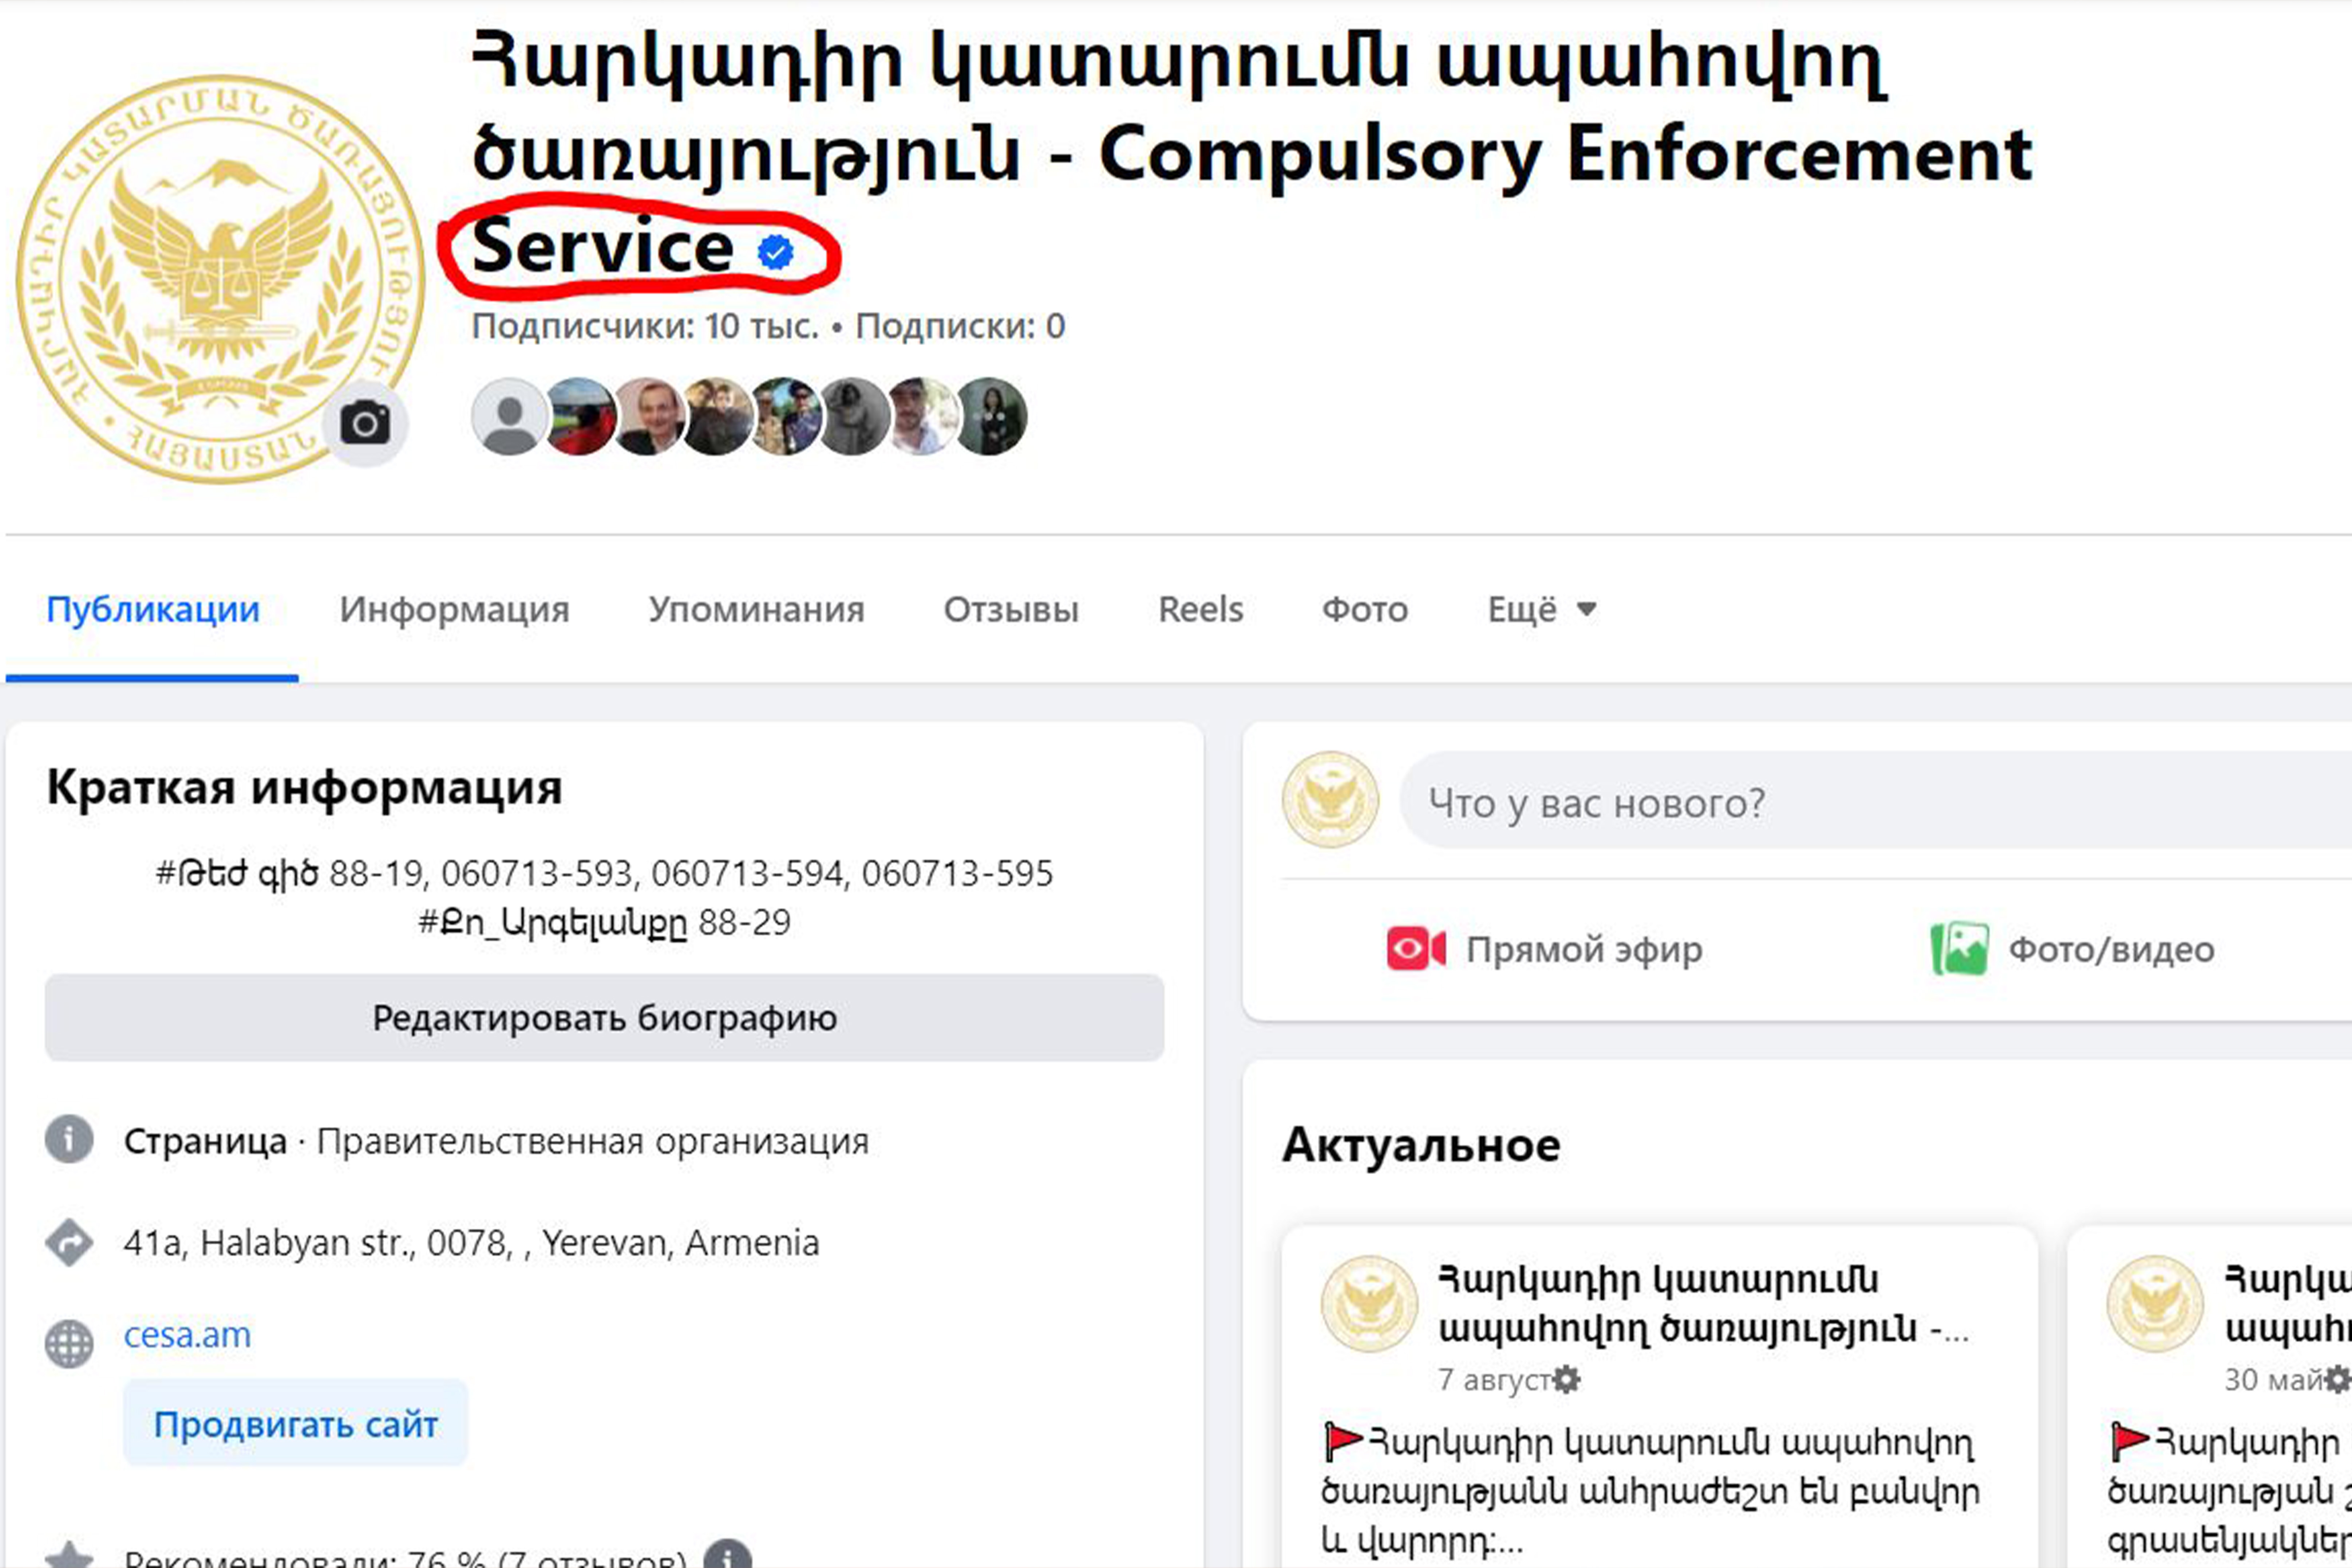Screen dimensions: 2352x1568
Task: Select the Фото tab
Action: (1365, 609)
